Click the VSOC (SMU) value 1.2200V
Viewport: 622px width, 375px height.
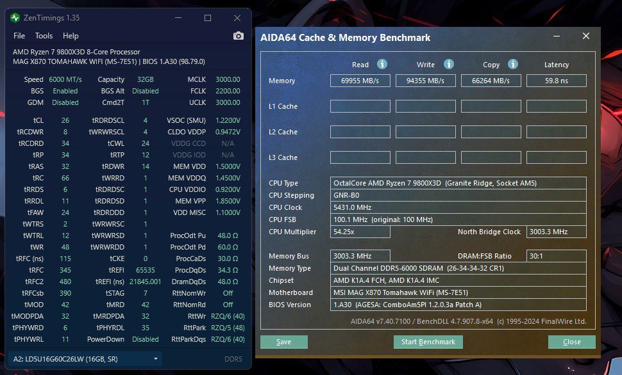coord(228,120)
